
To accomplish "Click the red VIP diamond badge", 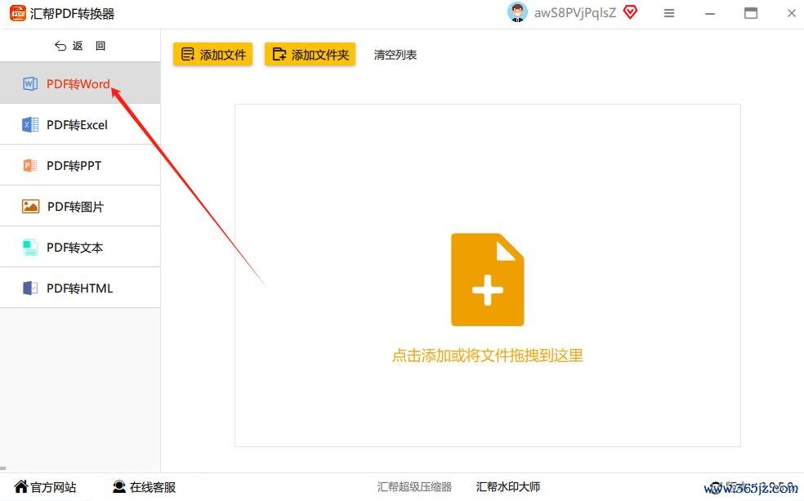I will (x=630, y=12).
